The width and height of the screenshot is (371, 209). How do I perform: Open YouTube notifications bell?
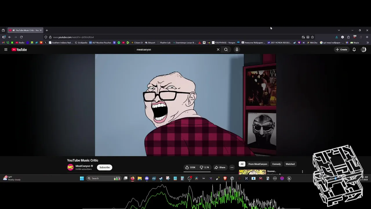point(354,50)
